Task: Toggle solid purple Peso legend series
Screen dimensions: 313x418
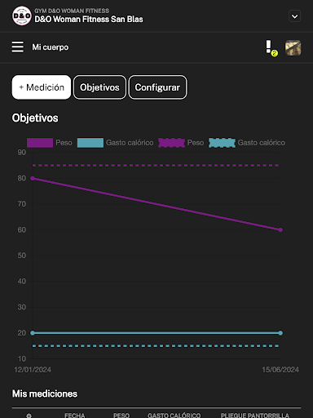Action: [50, 143]
